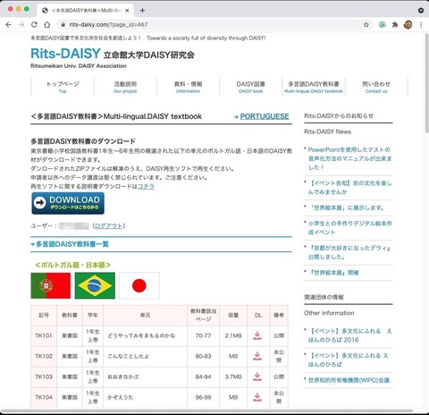Click the Rits-DAISY site logo
The height and width of the screenshot is (415, 429).
point(65,54)
